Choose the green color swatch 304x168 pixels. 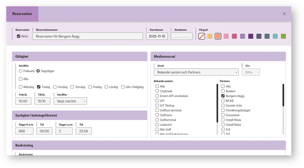(283, 36)
